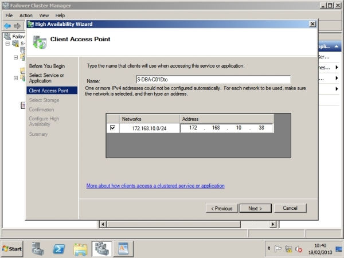Screen dimensions: 344x258
Task: Expand first submenu arrow in Actions pane
Action: (x=337, y=67)
